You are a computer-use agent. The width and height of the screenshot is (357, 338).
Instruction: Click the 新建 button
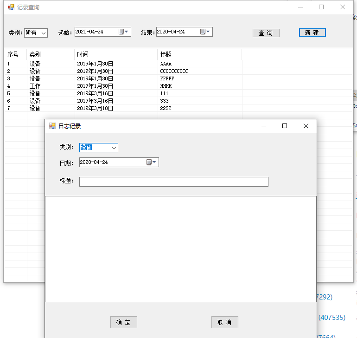click(x=312, y=32)
